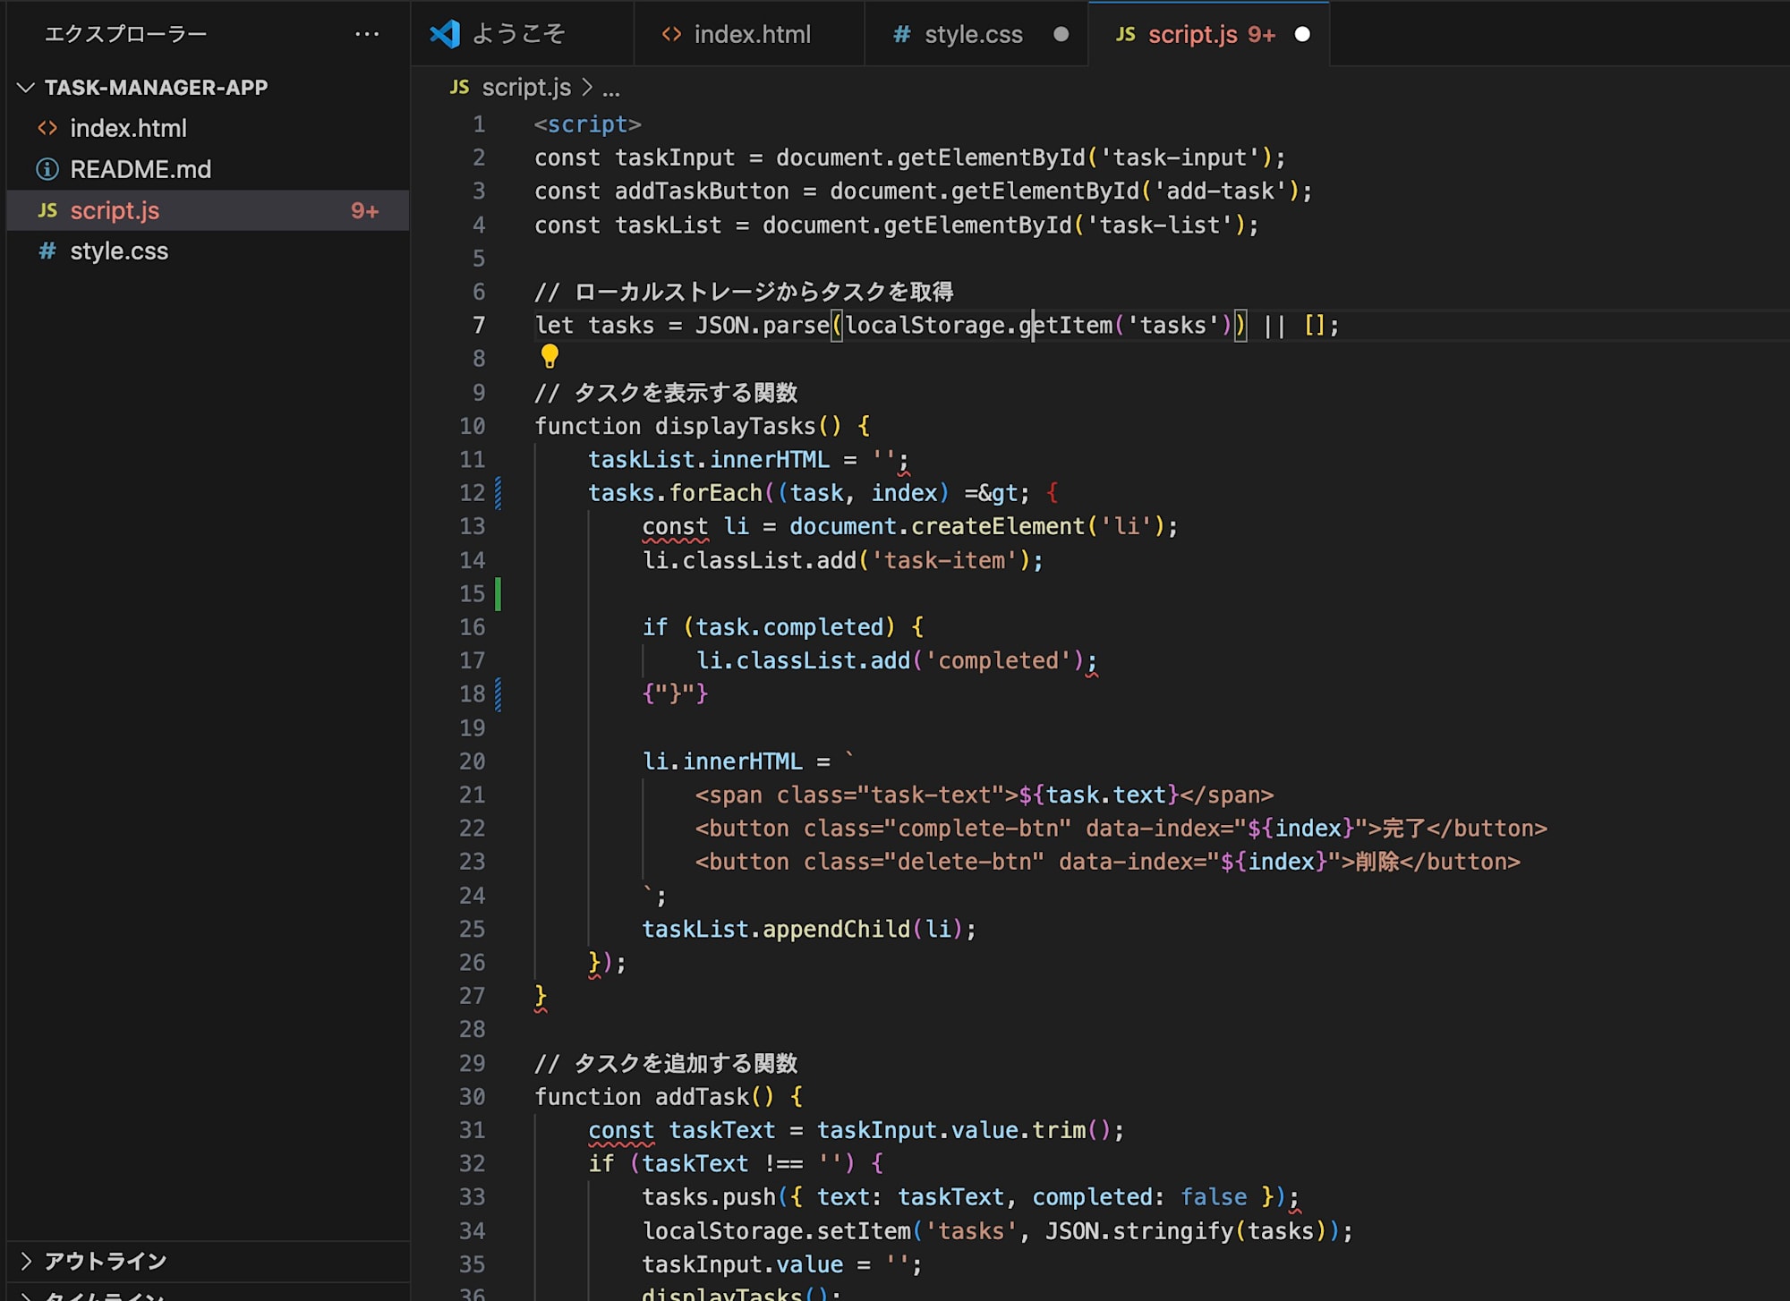Image resolution: width=1790 pixels, height=1301 pixels.
Task: Click 'task.completed' condition on line 16
Action: point(788,627)
